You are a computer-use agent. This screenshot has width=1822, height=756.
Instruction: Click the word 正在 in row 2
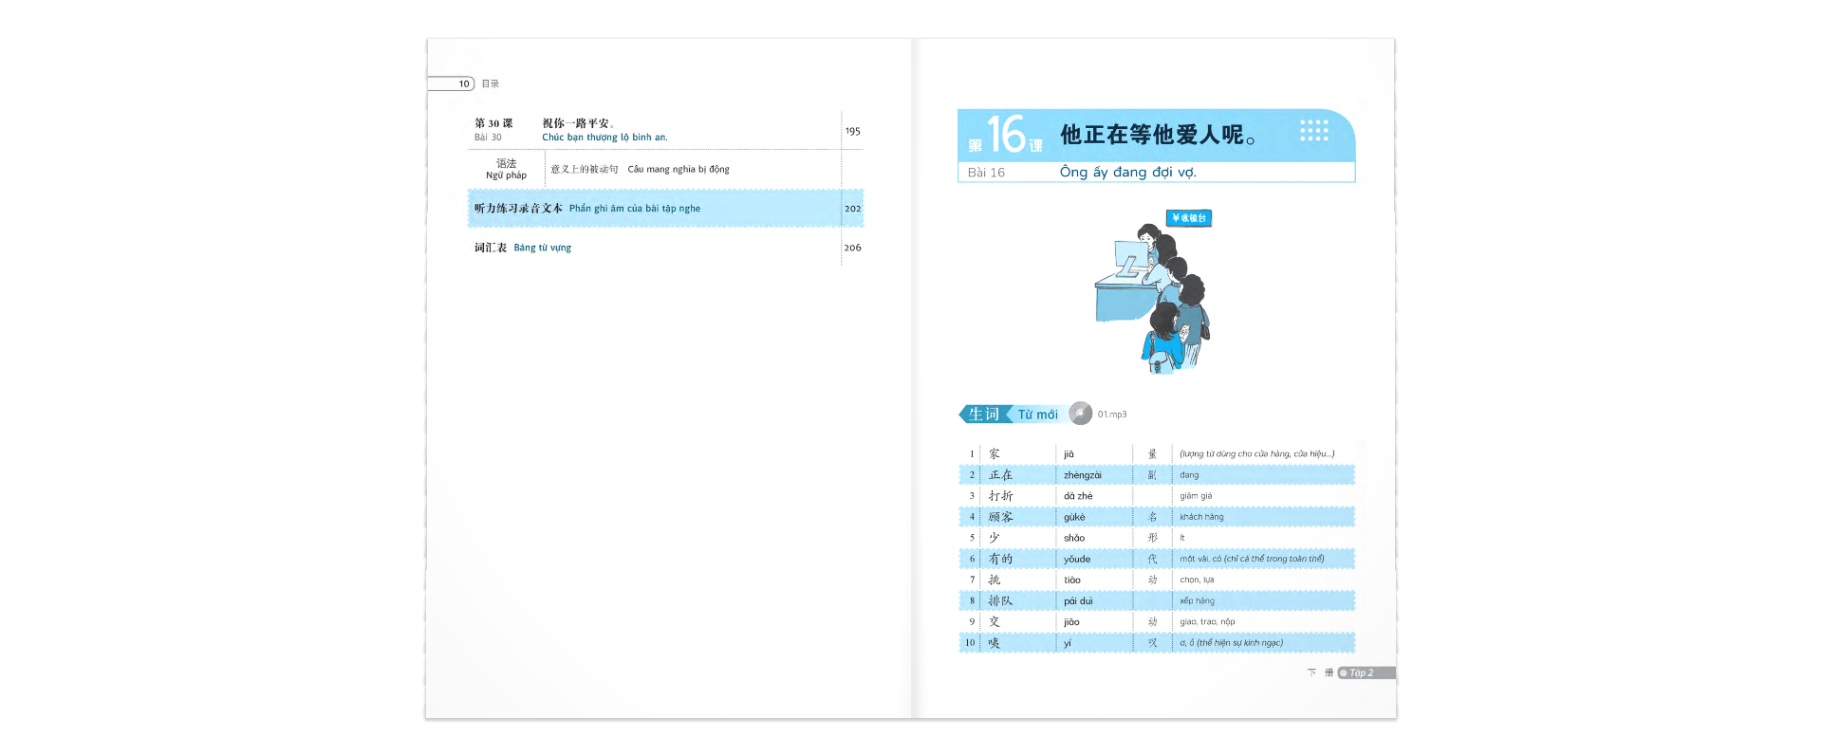1001,475
